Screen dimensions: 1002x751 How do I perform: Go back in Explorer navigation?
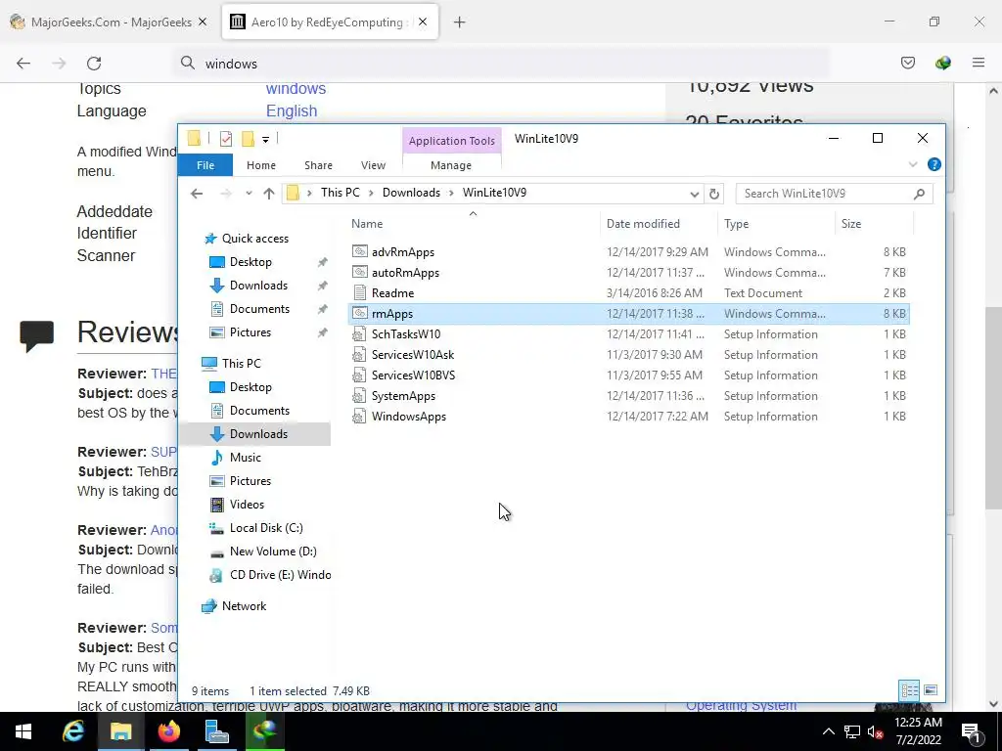click(x=197, y=194)
